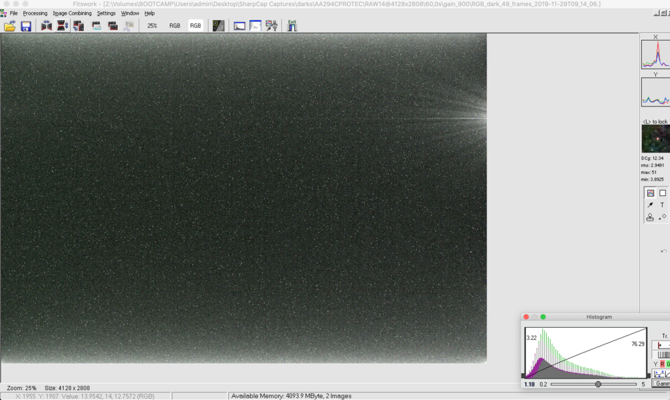Toggle the highlighted RGB display button

(195, 25)
